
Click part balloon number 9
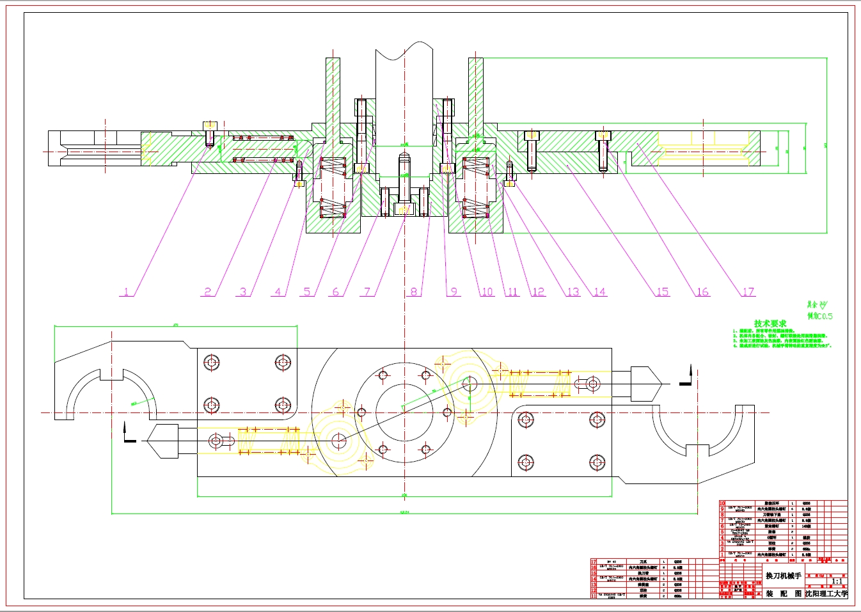coord(454,292)
